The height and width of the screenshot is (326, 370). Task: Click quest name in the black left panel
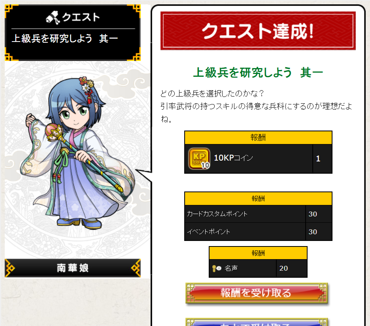point(65,38)
